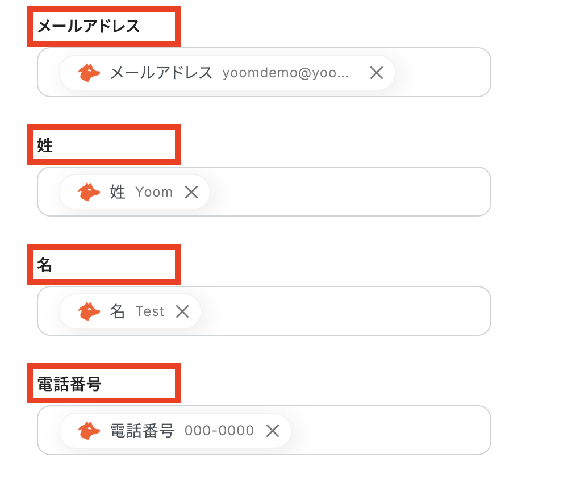Click the fox icon in メールアドレス chip

(89, 73)
